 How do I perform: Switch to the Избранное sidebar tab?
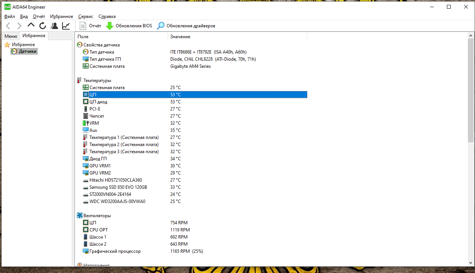pos(34,36)
